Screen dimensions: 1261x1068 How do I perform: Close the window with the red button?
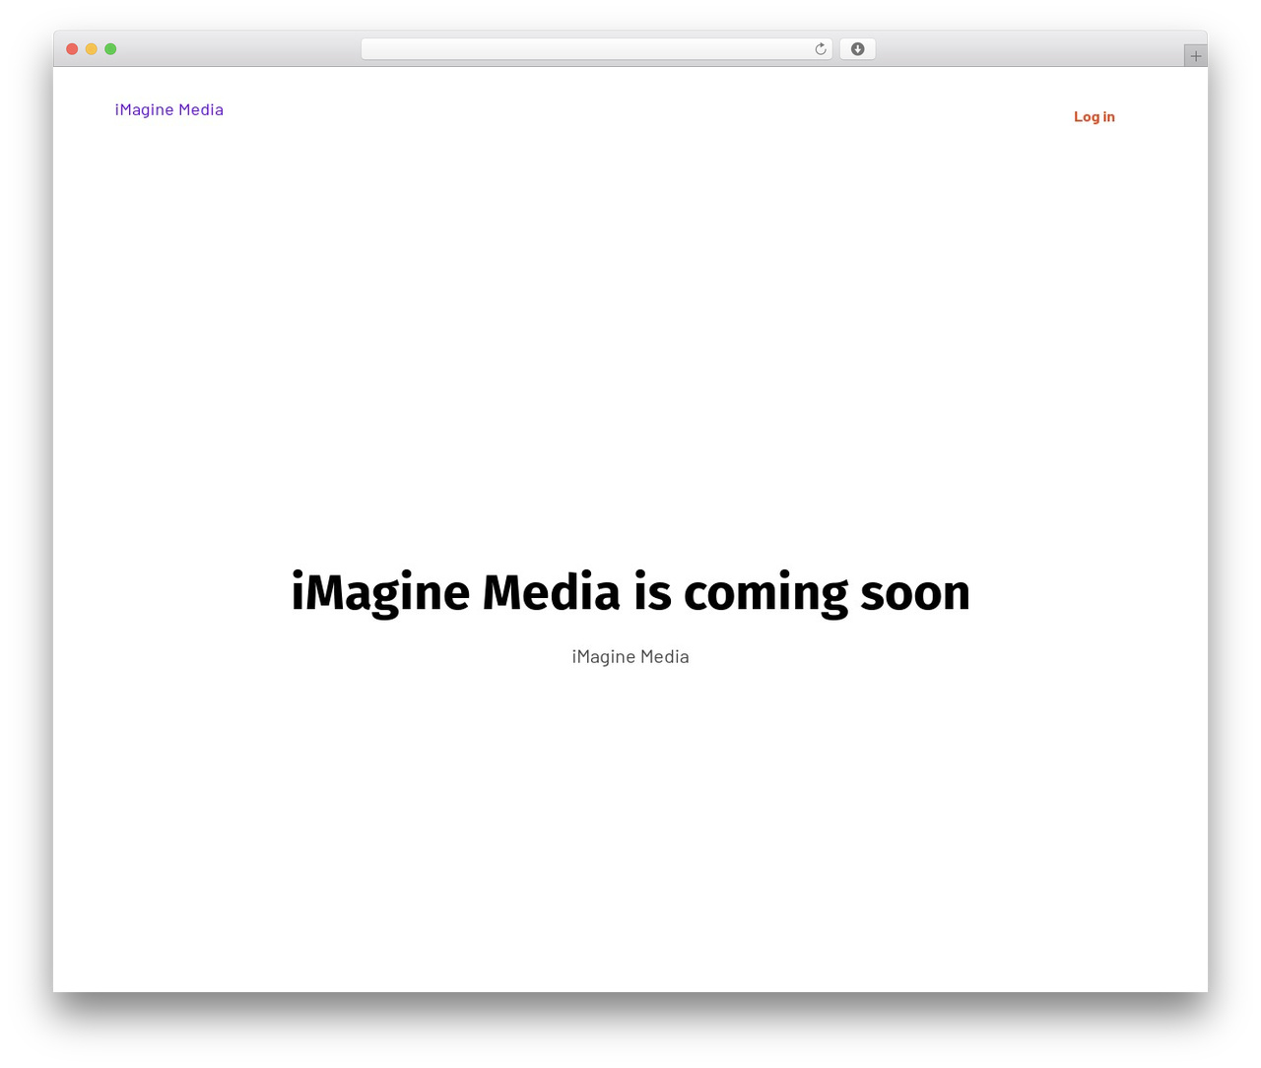[72, 49]
